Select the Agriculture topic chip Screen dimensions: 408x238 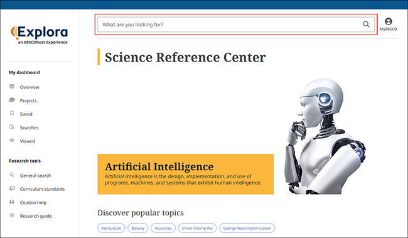pos(111,228)
